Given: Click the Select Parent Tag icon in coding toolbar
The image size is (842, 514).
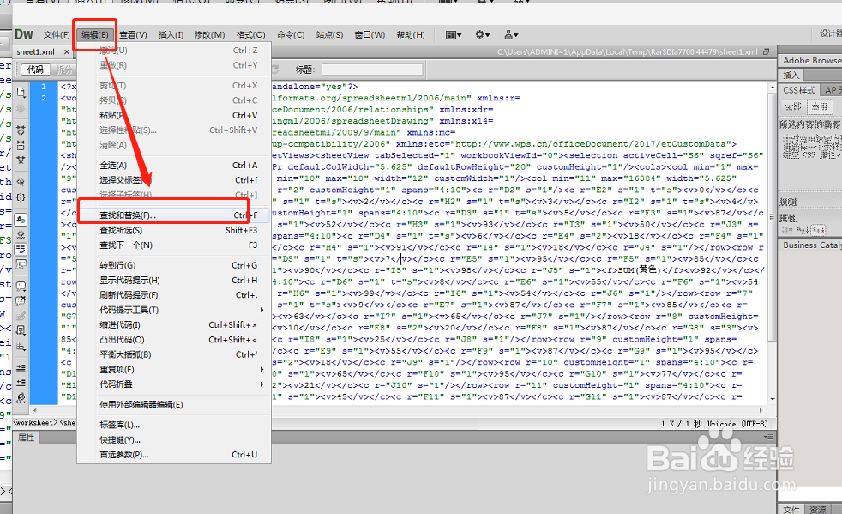Looking at the screenshot, I should 21,182.
